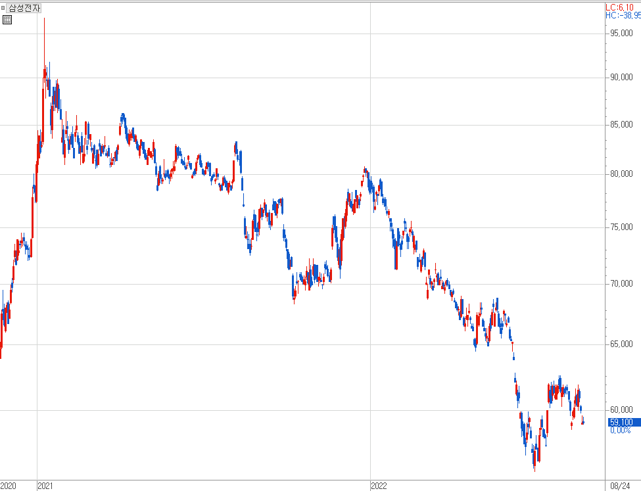The width and height of the screenshot is (641, 491).
Task: Click the 75,000 price axis label
Action: pos(621,227)
